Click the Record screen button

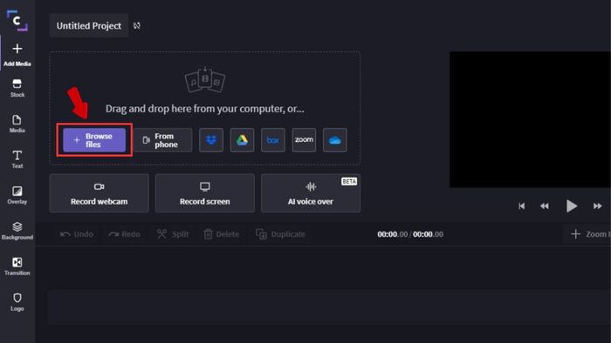205,193
